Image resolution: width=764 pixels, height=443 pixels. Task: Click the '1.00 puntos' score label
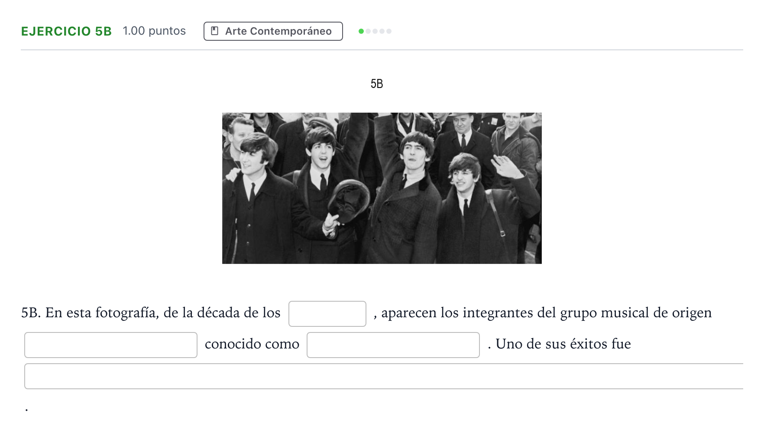154,31
